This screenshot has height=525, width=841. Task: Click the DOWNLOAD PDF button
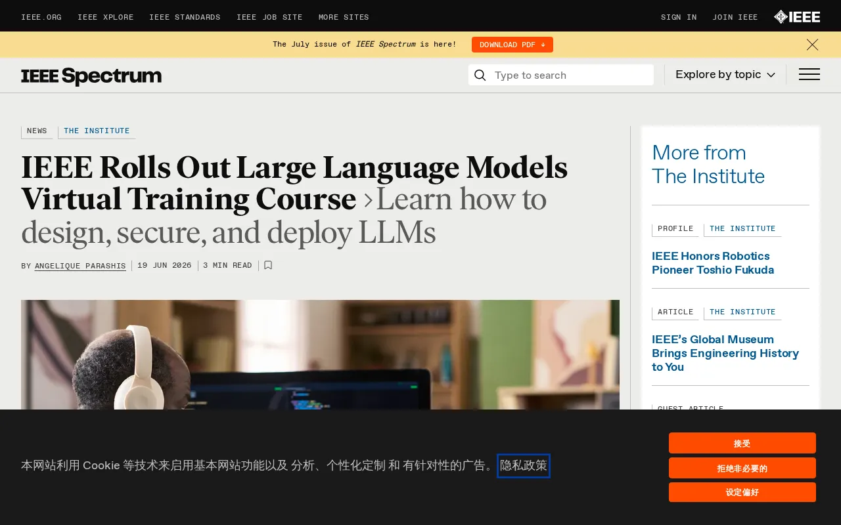(512, 45)
